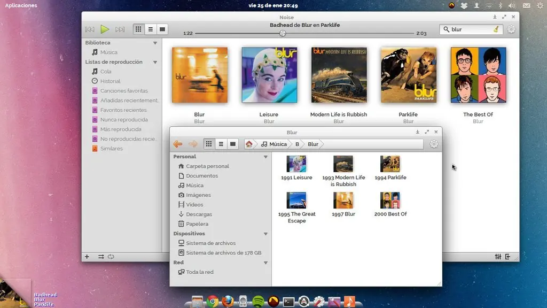Open The Best Of album in Noise

click(478, 75)
